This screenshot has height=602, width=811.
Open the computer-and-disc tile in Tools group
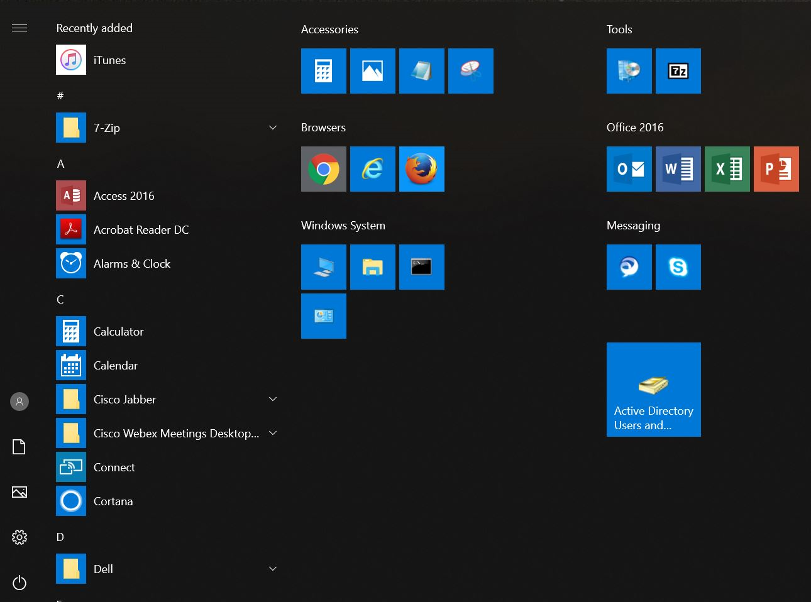629,71
